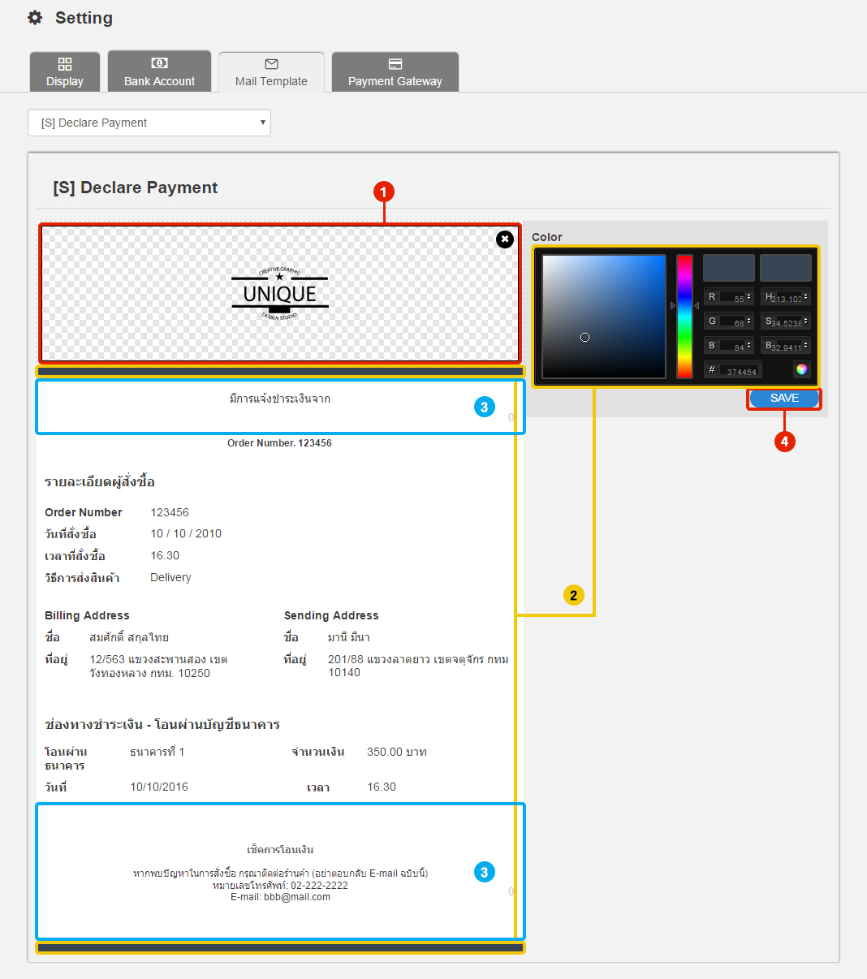Adjust the H hue value stepper arrows
Screen dimensions: 867x979
click(805, 298)
